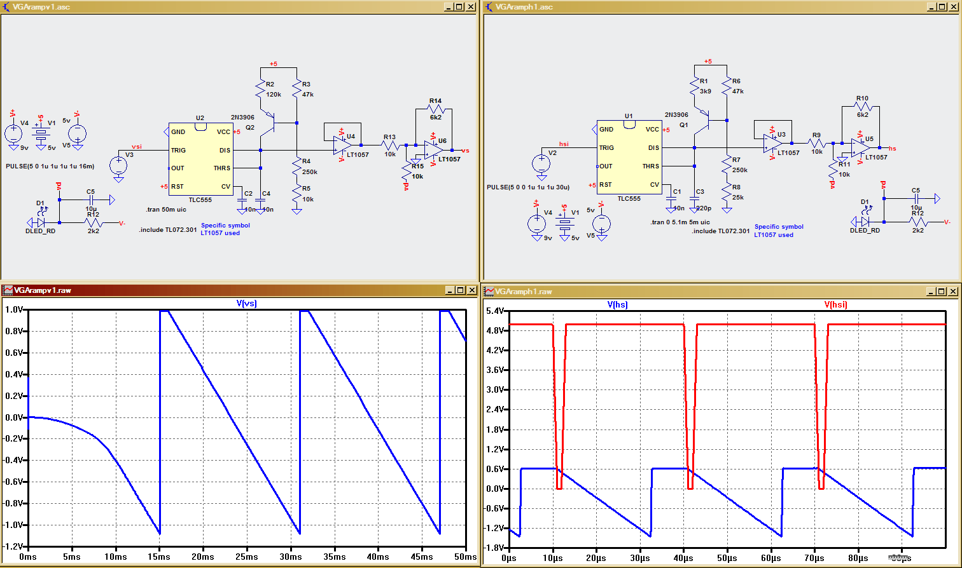
Task: Select resistor R9 10k
Action: coord(816,144)
